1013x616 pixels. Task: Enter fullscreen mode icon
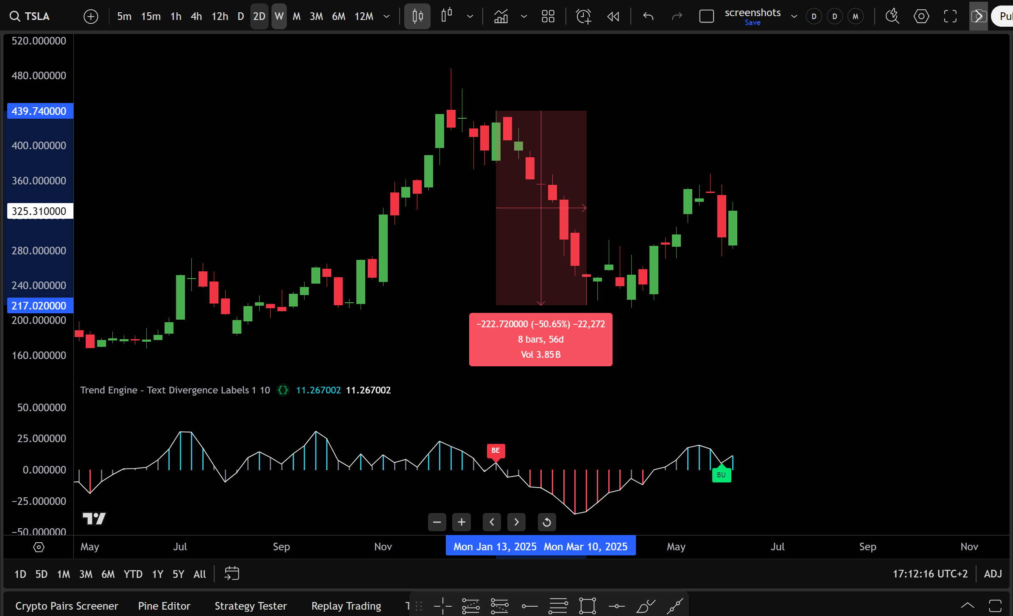click(950, 17)
